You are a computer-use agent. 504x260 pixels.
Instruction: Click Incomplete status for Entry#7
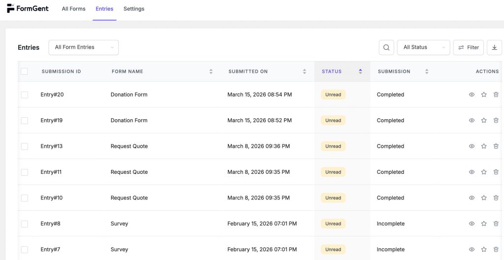[x=390, y=249]
